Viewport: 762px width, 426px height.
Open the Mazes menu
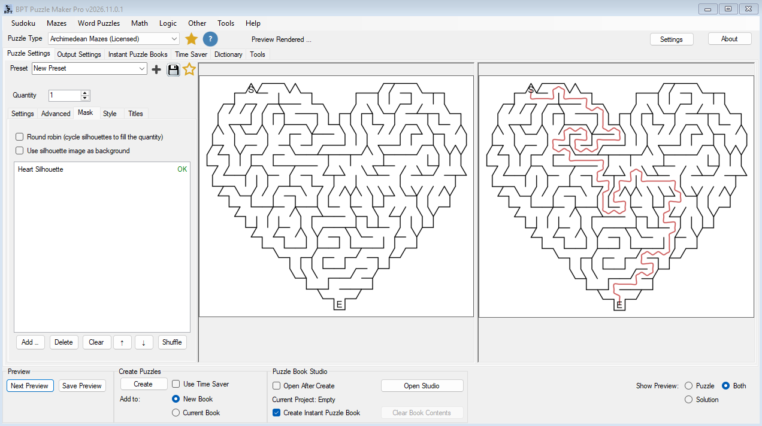tap(57, 23)
